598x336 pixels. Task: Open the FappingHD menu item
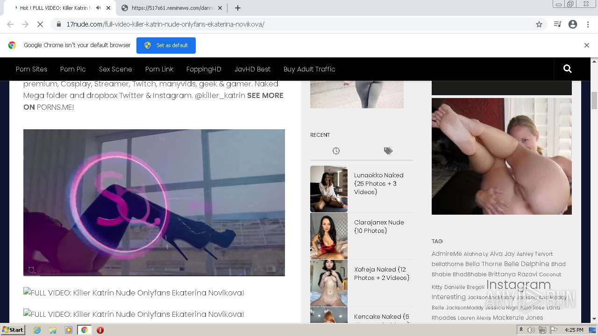click(204, 69)
